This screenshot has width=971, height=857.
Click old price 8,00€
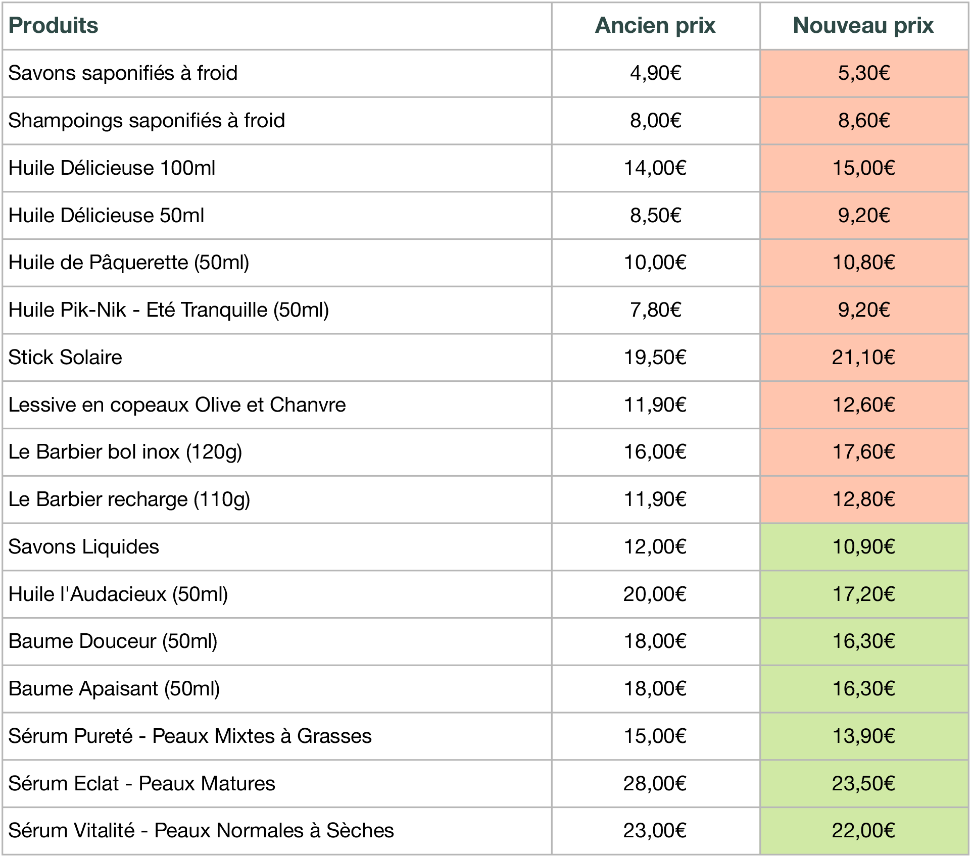(x=656, y=121)
